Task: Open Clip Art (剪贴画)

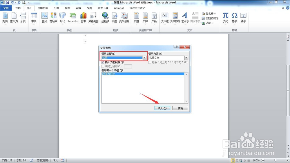Action: 53,18
